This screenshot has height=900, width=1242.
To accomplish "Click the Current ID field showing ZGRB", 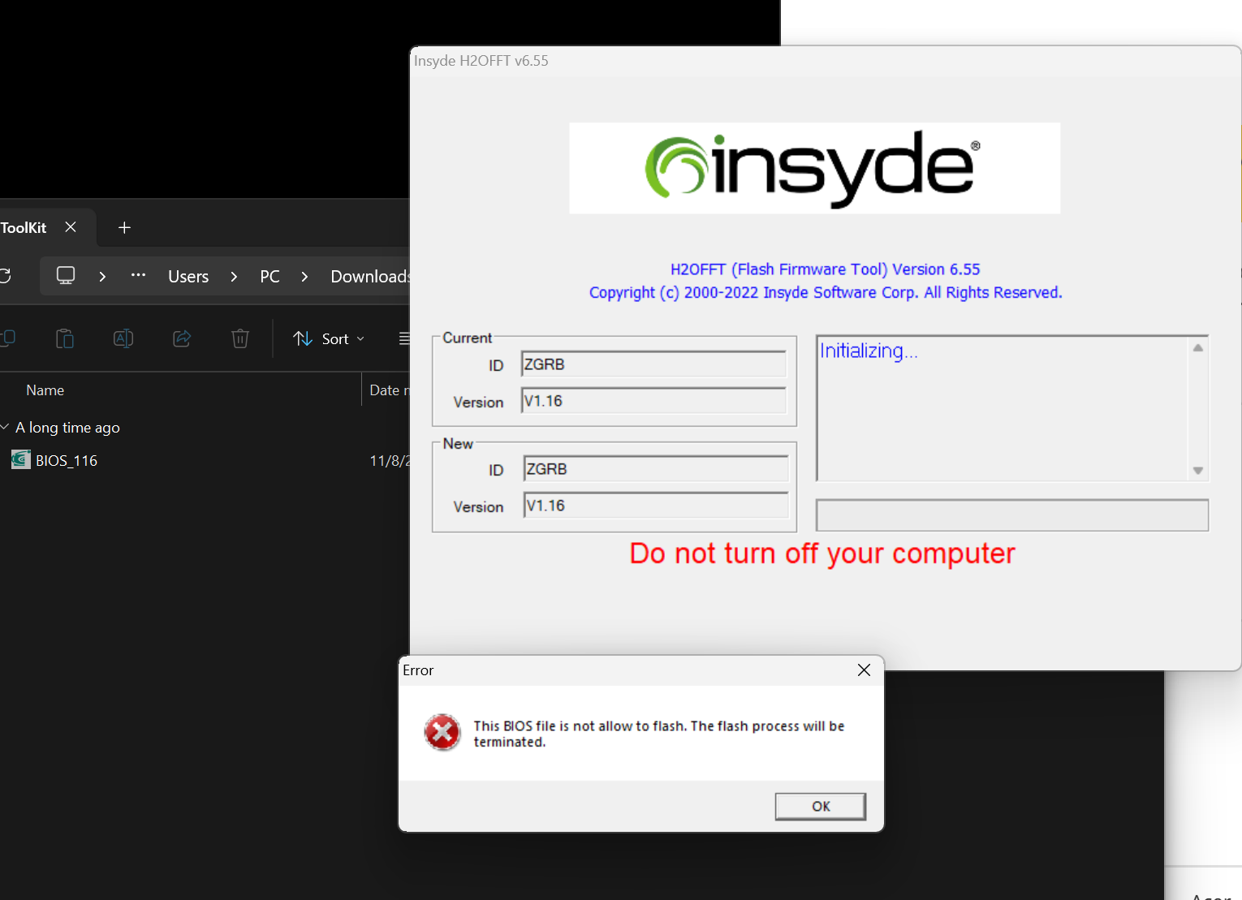I will pyautogui.click(x=653, y=364).
